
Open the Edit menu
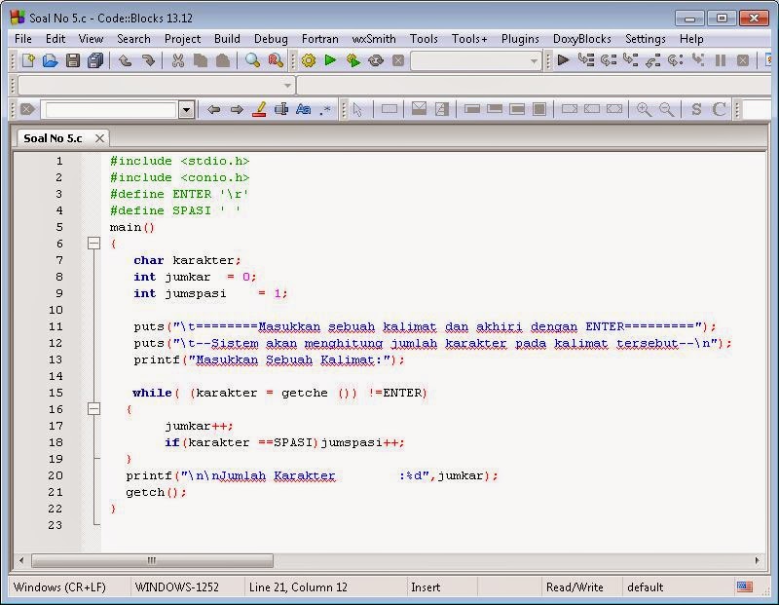[56, 39]
